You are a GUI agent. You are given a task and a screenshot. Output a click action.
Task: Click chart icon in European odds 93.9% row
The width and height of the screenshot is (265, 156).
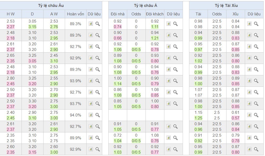[x=91, y=81]
